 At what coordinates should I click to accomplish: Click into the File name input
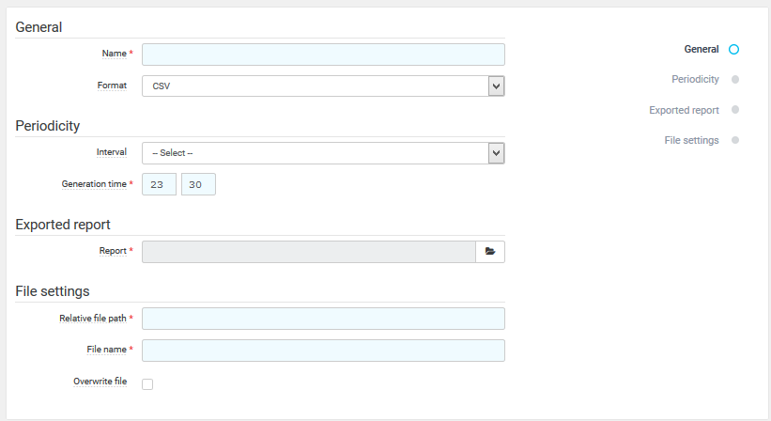[x=323, y=351]
